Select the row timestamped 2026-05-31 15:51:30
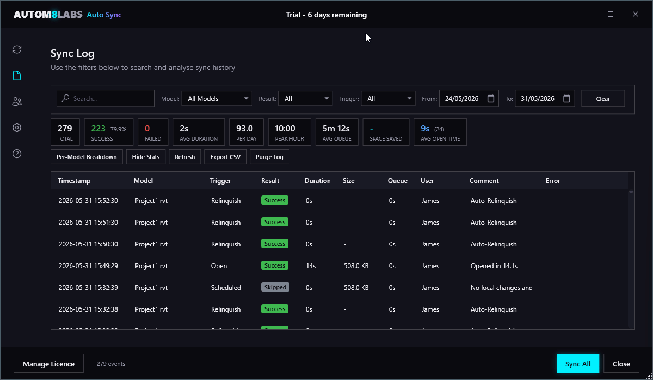The height and width of the screenshot is (380, 653). point(340,222)
